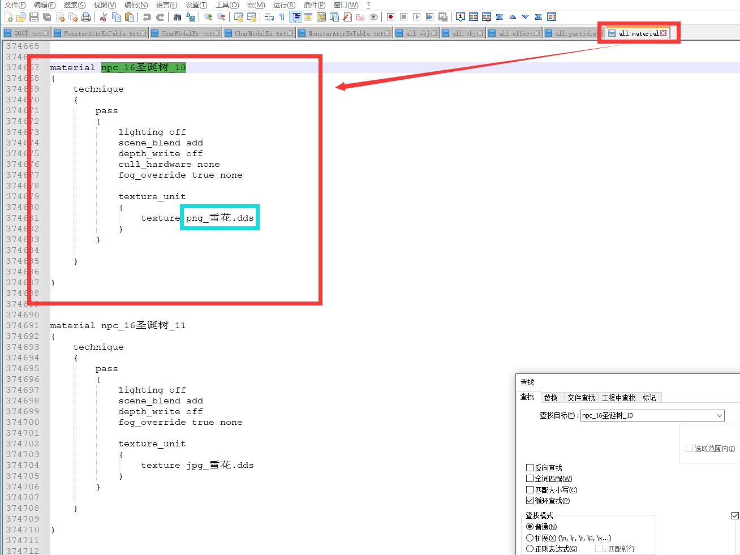Jump to next difference down-arrow icon

526,17
